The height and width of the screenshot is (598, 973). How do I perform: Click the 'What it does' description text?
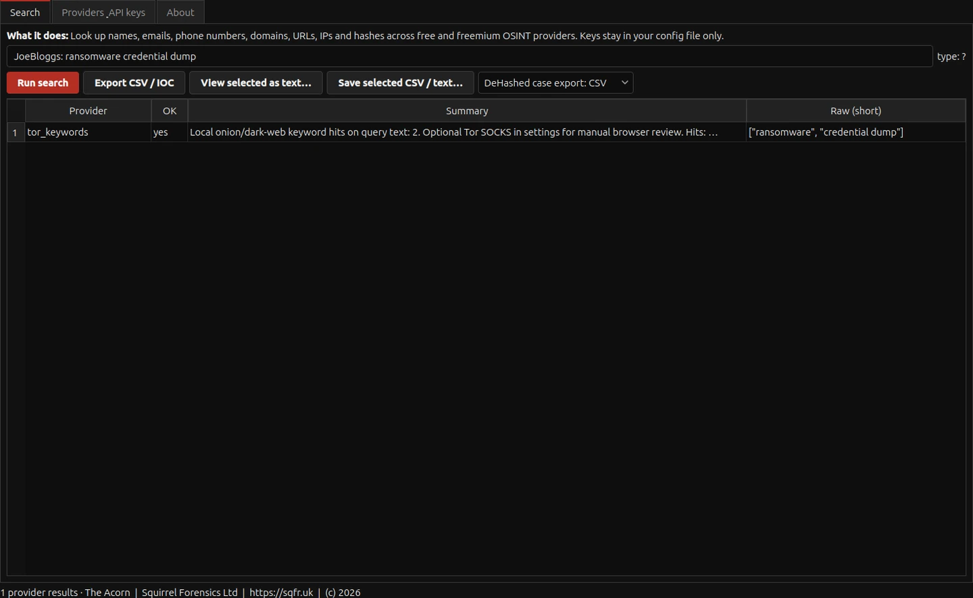365,36
